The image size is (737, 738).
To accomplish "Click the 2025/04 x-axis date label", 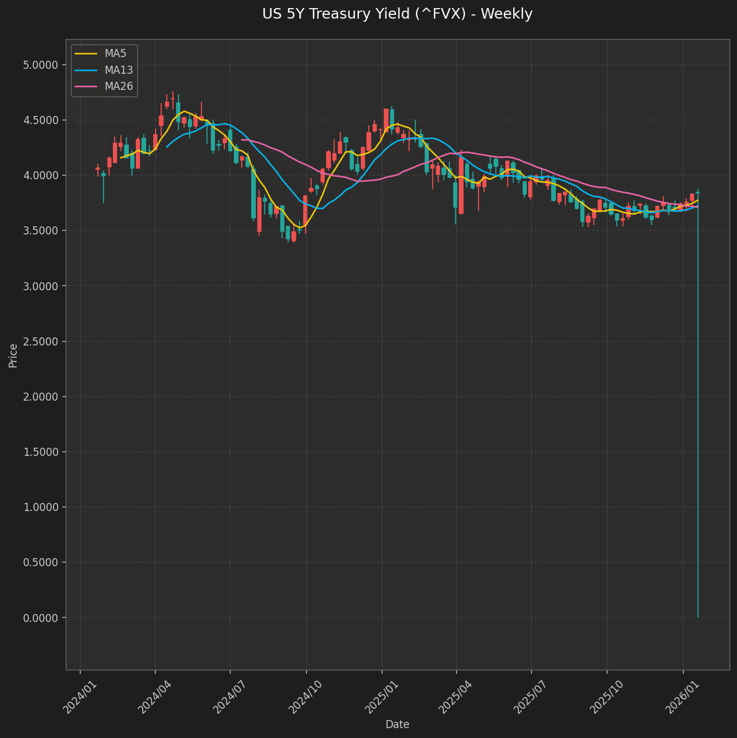I will 456,696.
